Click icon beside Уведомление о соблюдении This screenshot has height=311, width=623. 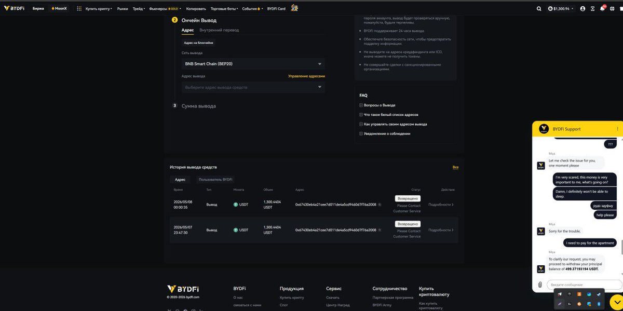tap(361, 133)
